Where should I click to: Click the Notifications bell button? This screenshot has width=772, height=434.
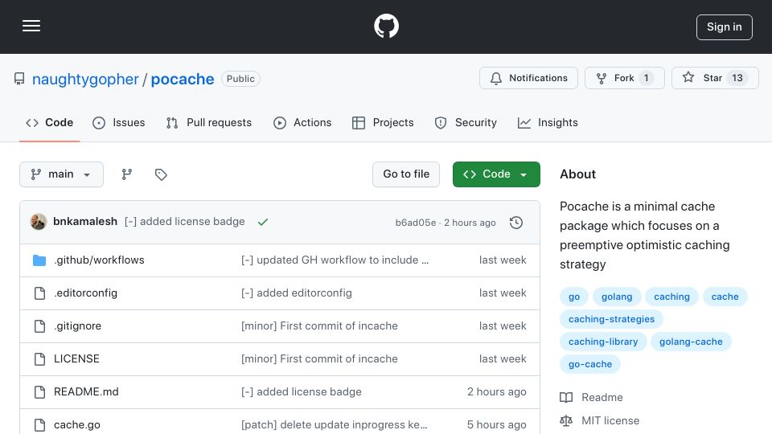pos(529,78)
